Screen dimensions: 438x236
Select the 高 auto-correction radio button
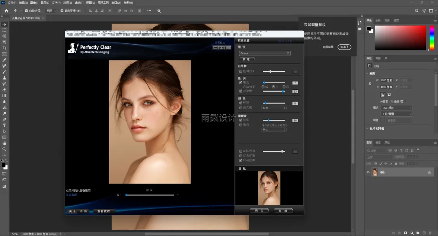point(283,87)
